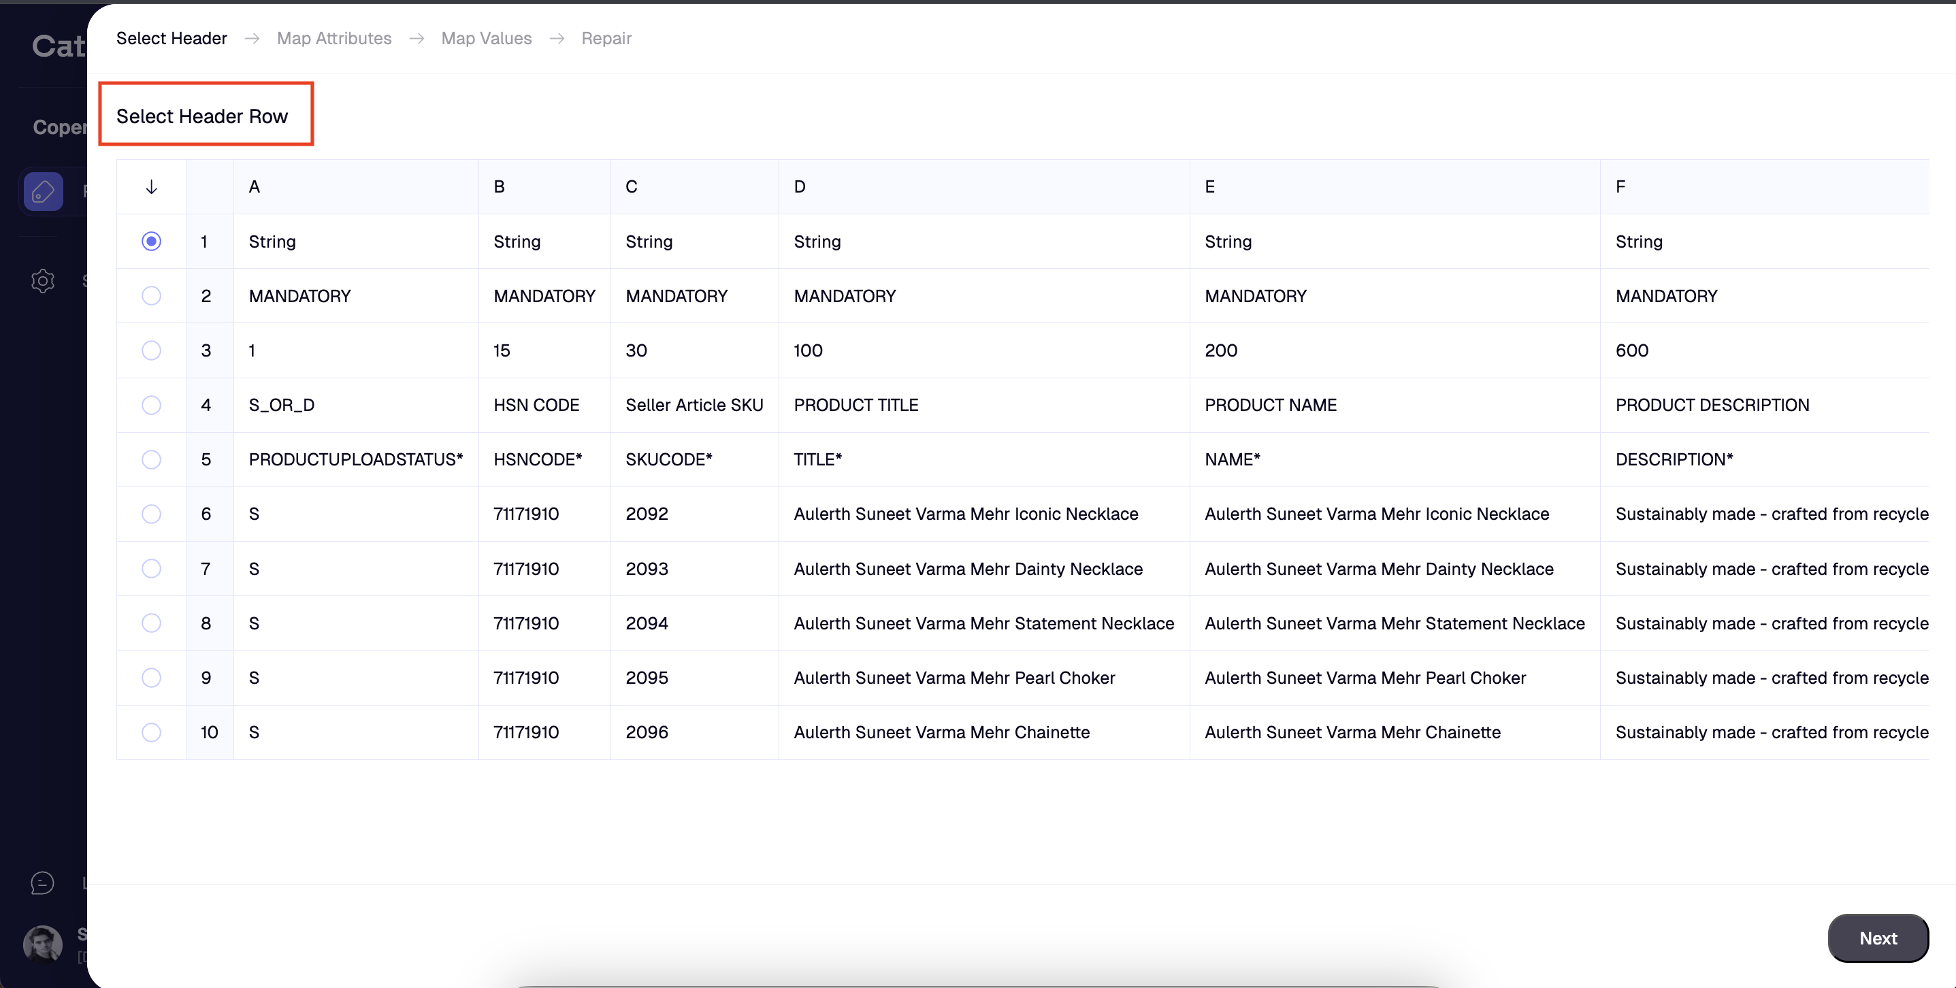The height and width of the screenshot is (988, 1956).
Task: Select row 4 S_OR_D as header
Action: (x=151, y=405)
